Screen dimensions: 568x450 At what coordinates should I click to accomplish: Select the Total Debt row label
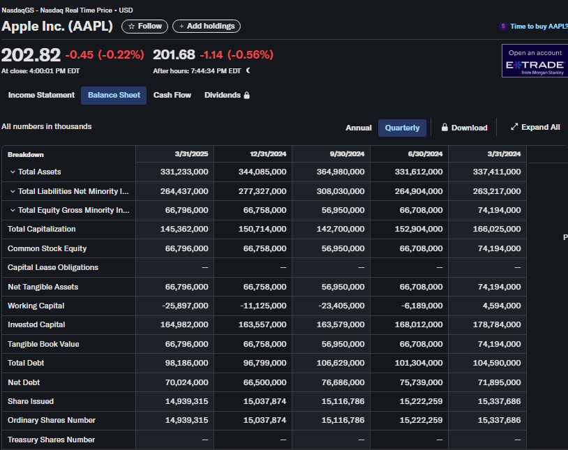26,363
